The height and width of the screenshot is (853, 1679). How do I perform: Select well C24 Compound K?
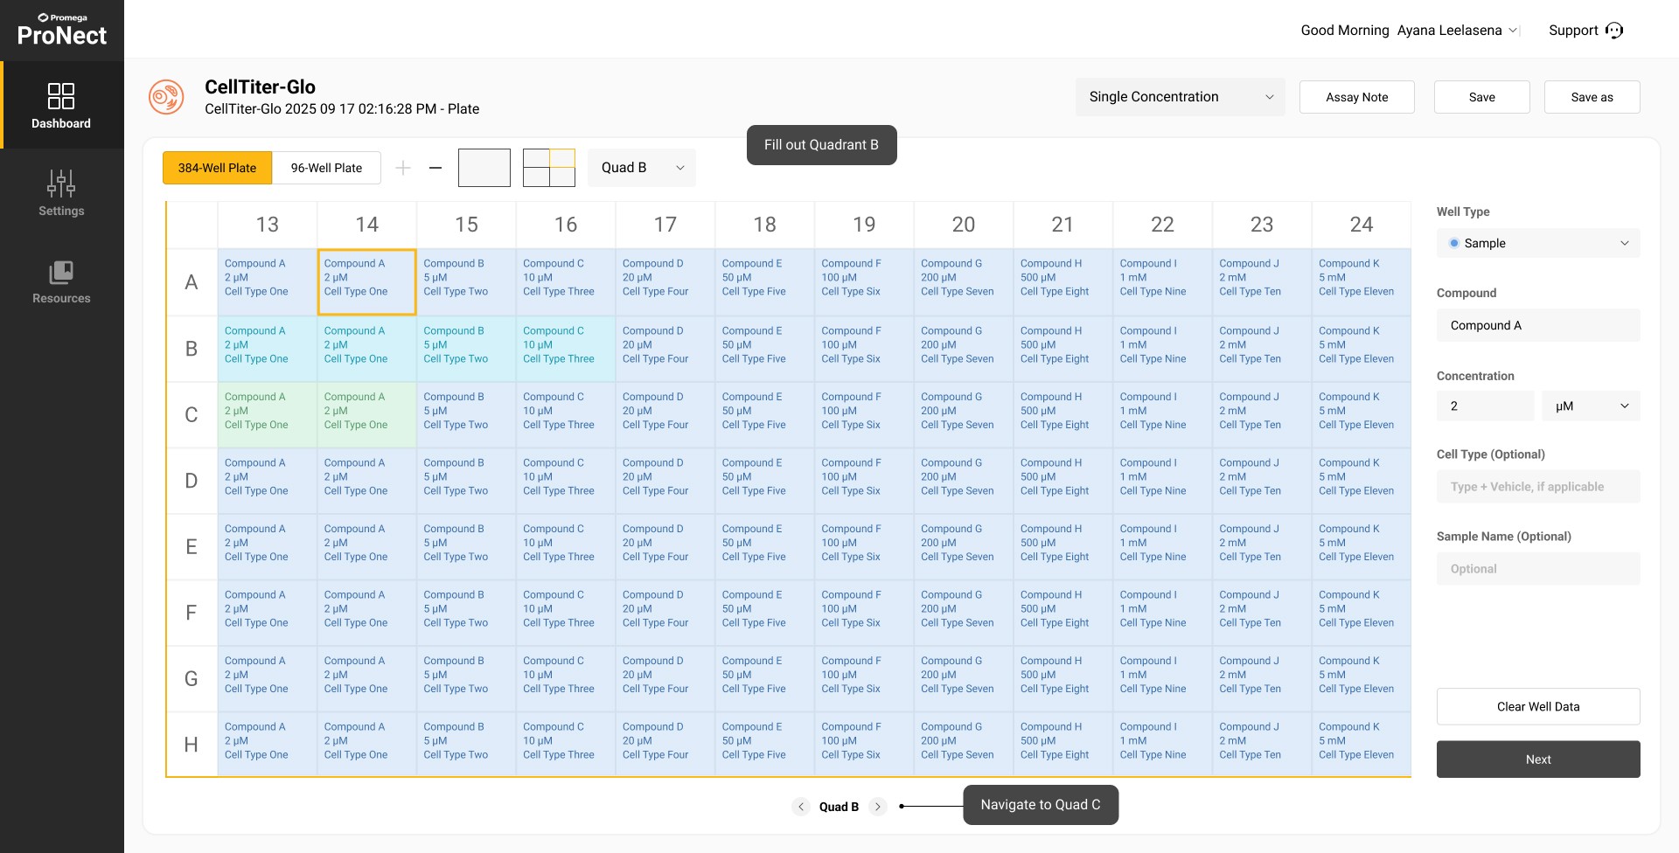click(1362, 414)
